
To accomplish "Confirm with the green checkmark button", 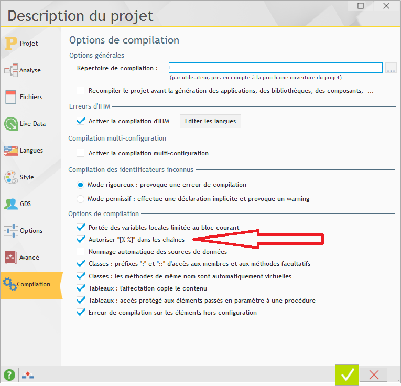I will 346,375.
